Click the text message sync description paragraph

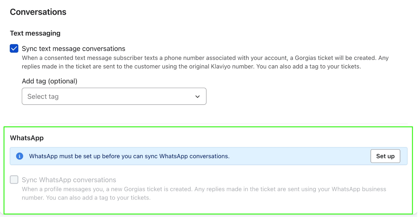click(x=191, y=62)
